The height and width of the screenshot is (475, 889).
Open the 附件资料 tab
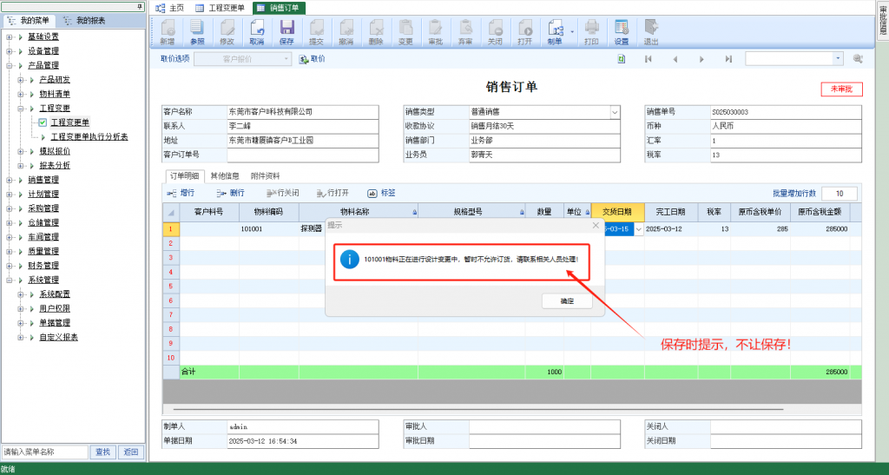pyautogui.click(x=265, y=175)
